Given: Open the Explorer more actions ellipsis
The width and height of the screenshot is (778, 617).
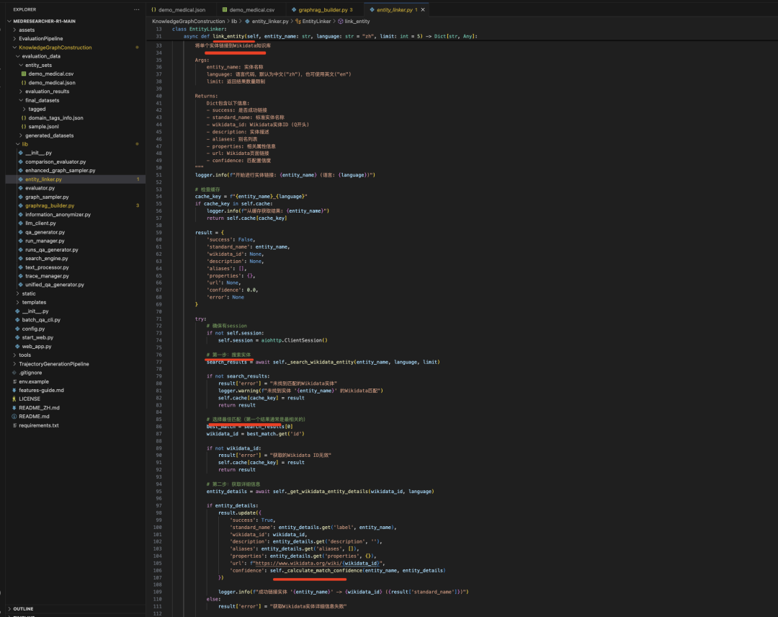Looking at the screenshot, I should [136, 9].
